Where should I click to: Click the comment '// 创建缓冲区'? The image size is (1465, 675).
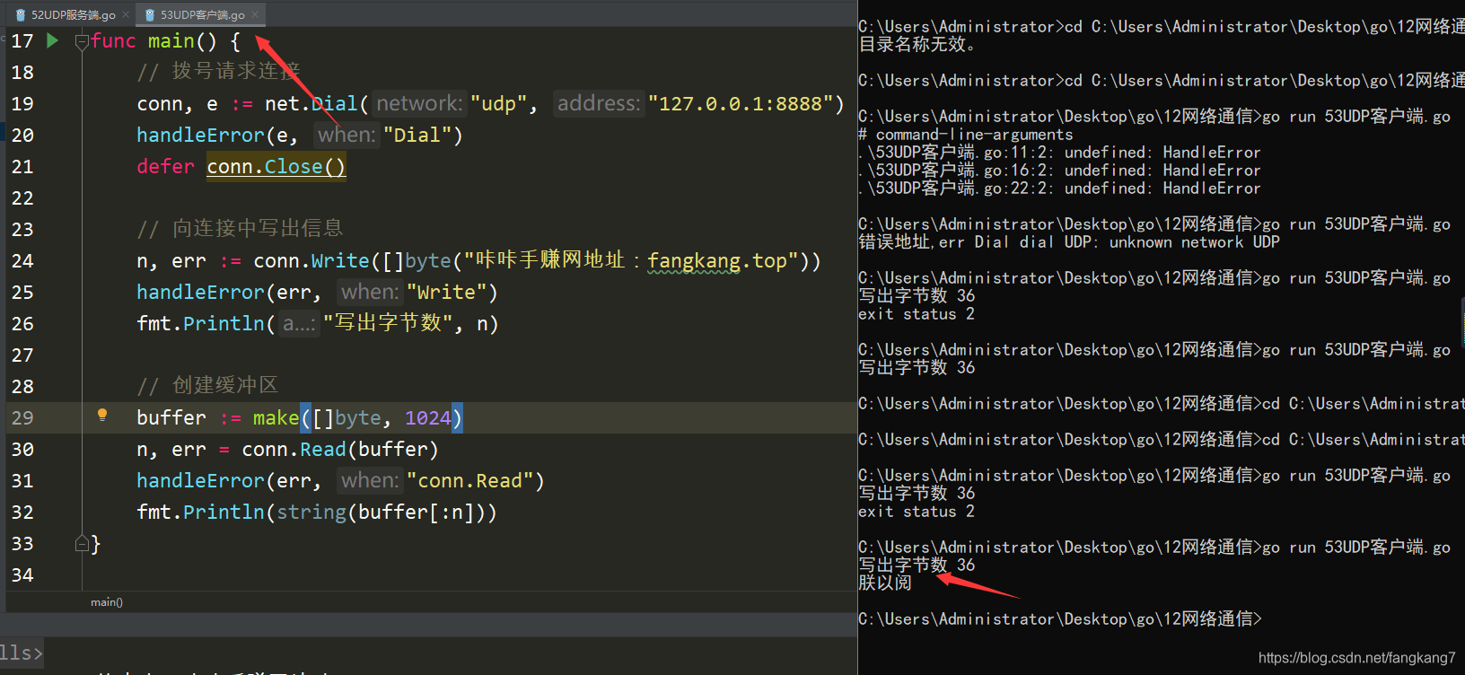tap(207, 385)
